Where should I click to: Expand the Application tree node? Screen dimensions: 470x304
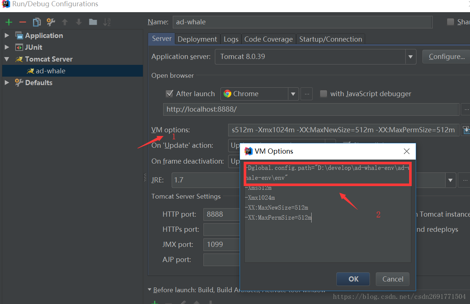pyautogui.click(x=7, y=35)
